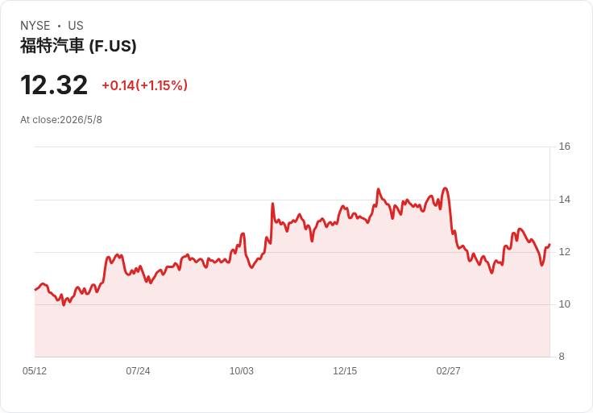Screen dimensions: 593x413
Task: Click the 05/12 date axis label
Action: (35, 370)
